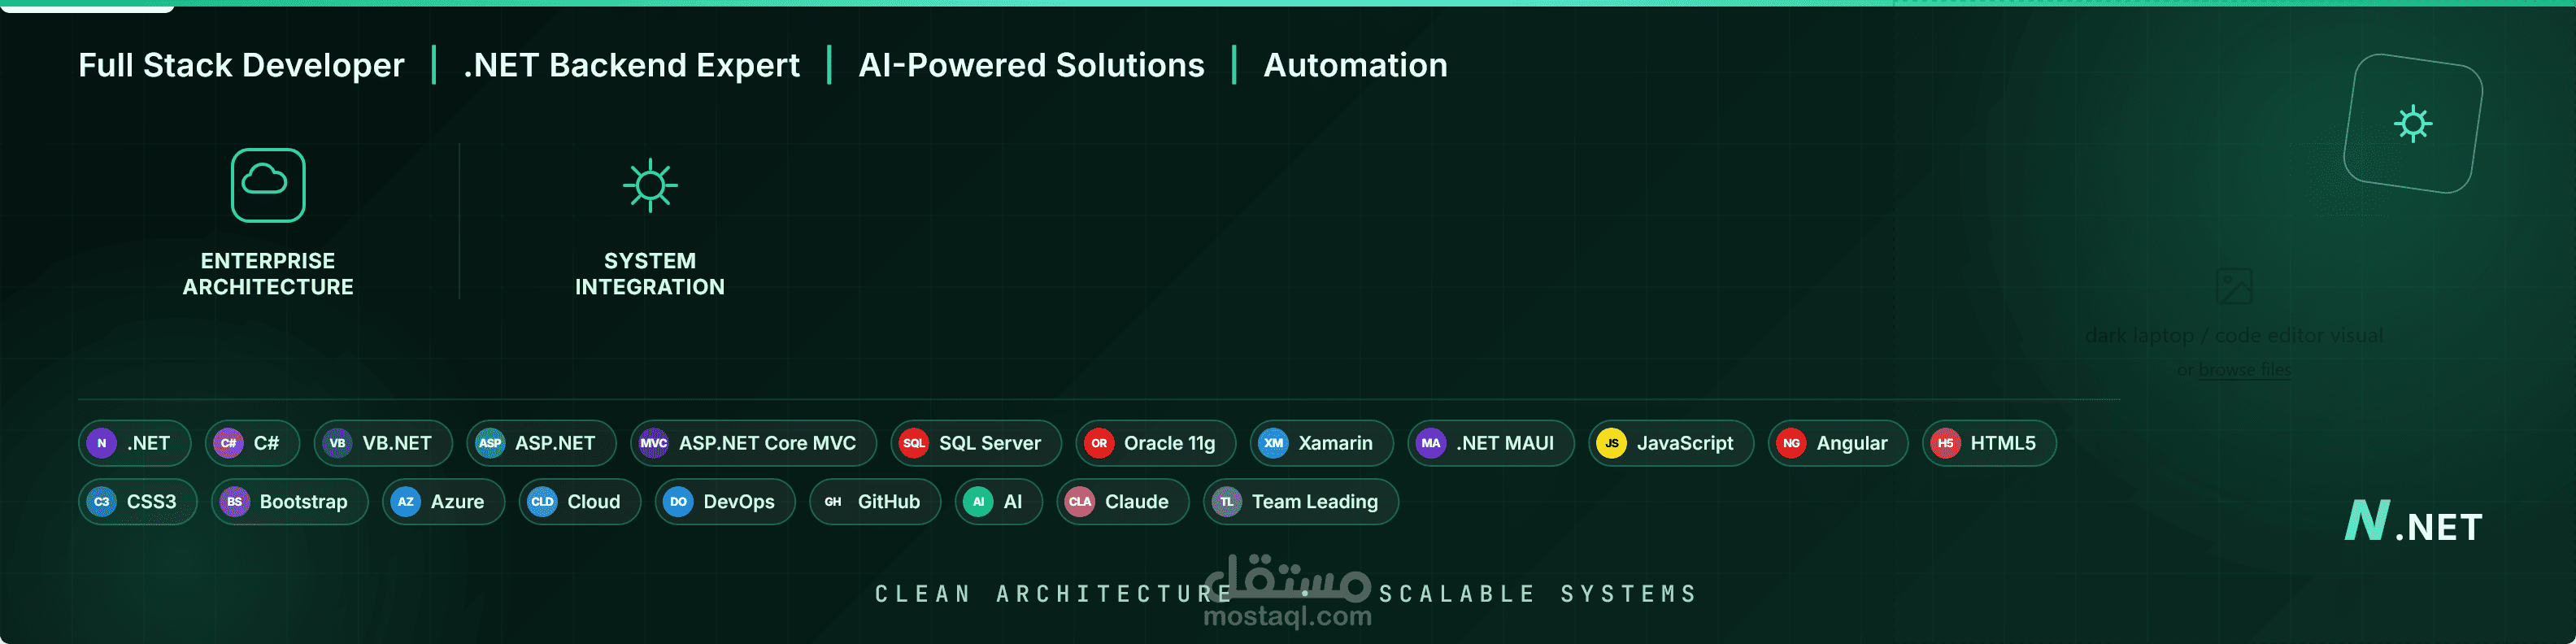Select the GitHub skill badge
Image resolution: width=2576 pixels, height=644 pixels.
(875, 502)
